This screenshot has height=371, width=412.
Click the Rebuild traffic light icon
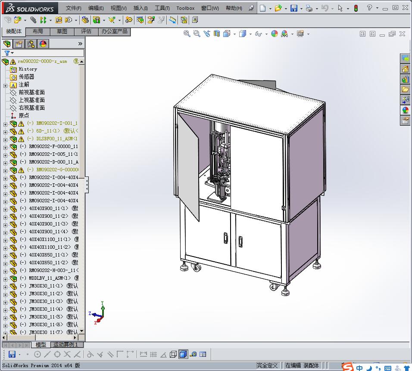click(356, 8)
